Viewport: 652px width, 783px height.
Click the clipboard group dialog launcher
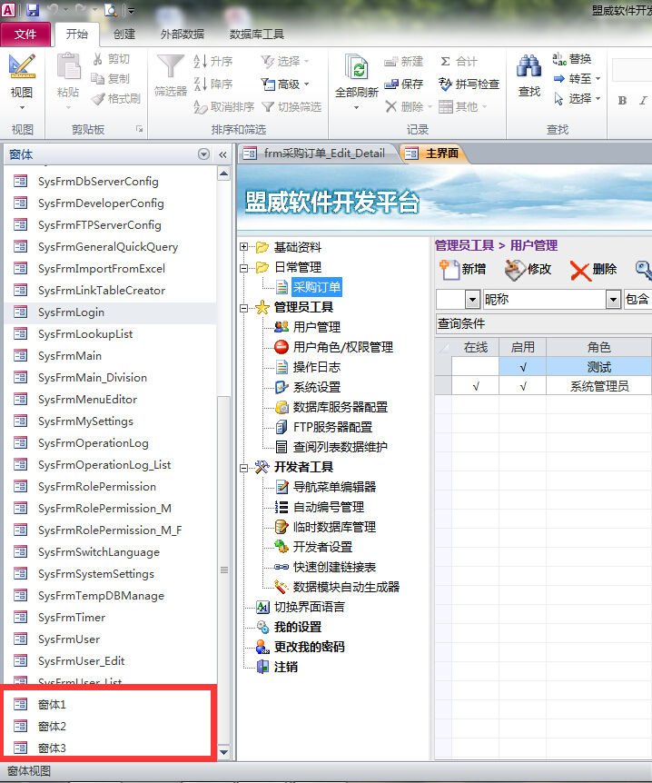point(139,129)
